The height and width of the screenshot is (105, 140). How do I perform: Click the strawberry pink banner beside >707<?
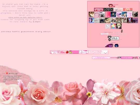point(99,10)
